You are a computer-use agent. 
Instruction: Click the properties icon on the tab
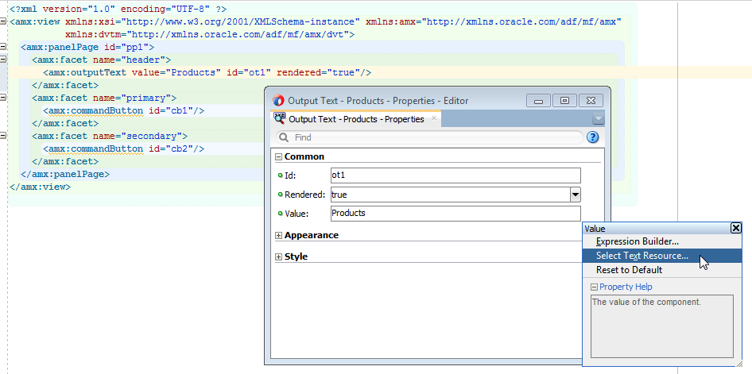(280, 118)
